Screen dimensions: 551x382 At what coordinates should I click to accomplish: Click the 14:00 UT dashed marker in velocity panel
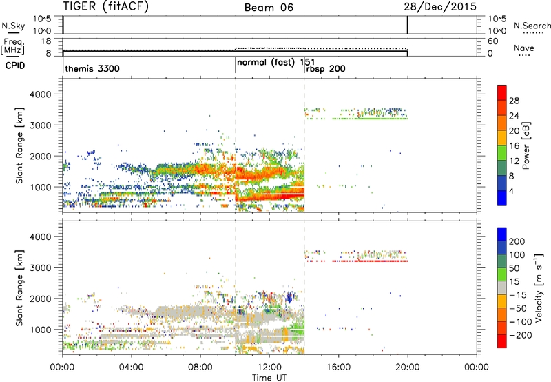click(x=304, y=288)
